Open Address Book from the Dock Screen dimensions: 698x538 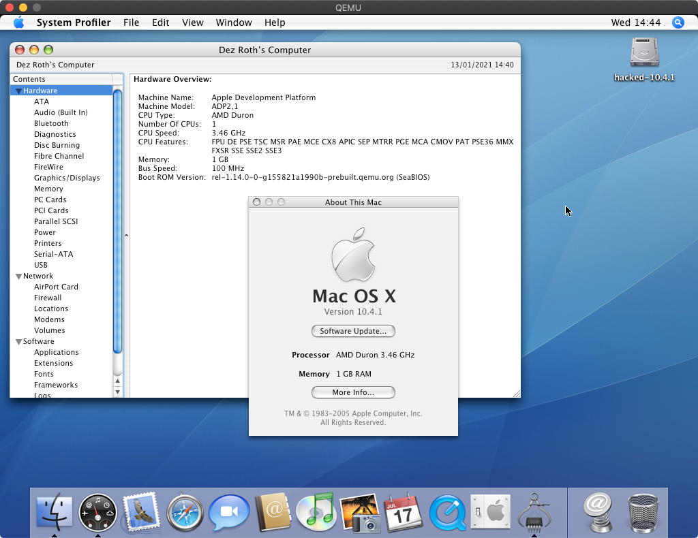tap(273, 511)
